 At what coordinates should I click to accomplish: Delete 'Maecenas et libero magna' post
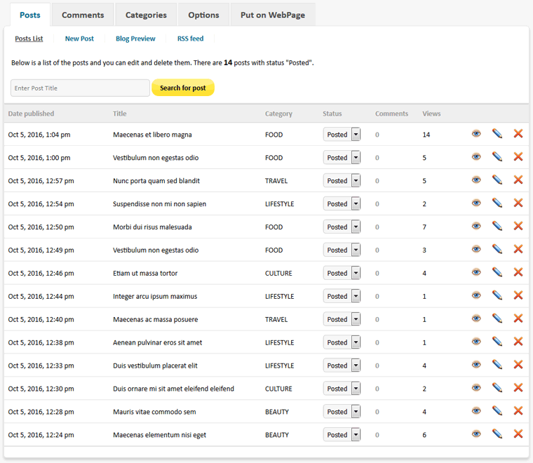518,133
